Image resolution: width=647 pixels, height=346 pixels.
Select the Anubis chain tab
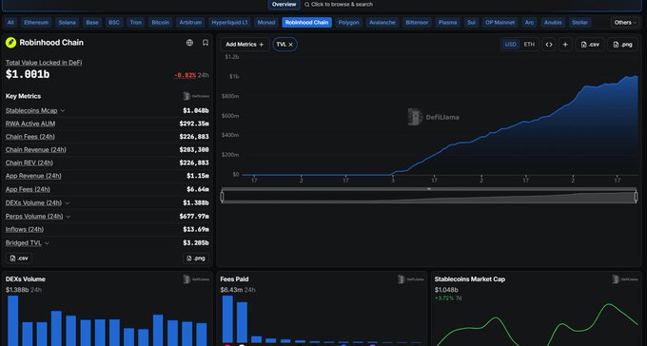tap(553, 22)
